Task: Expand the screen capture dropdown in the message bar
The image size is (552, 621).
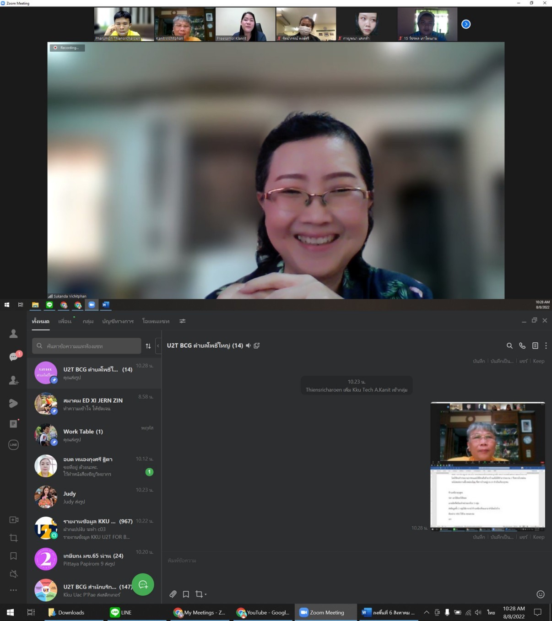Action: [x=206, y=594]
